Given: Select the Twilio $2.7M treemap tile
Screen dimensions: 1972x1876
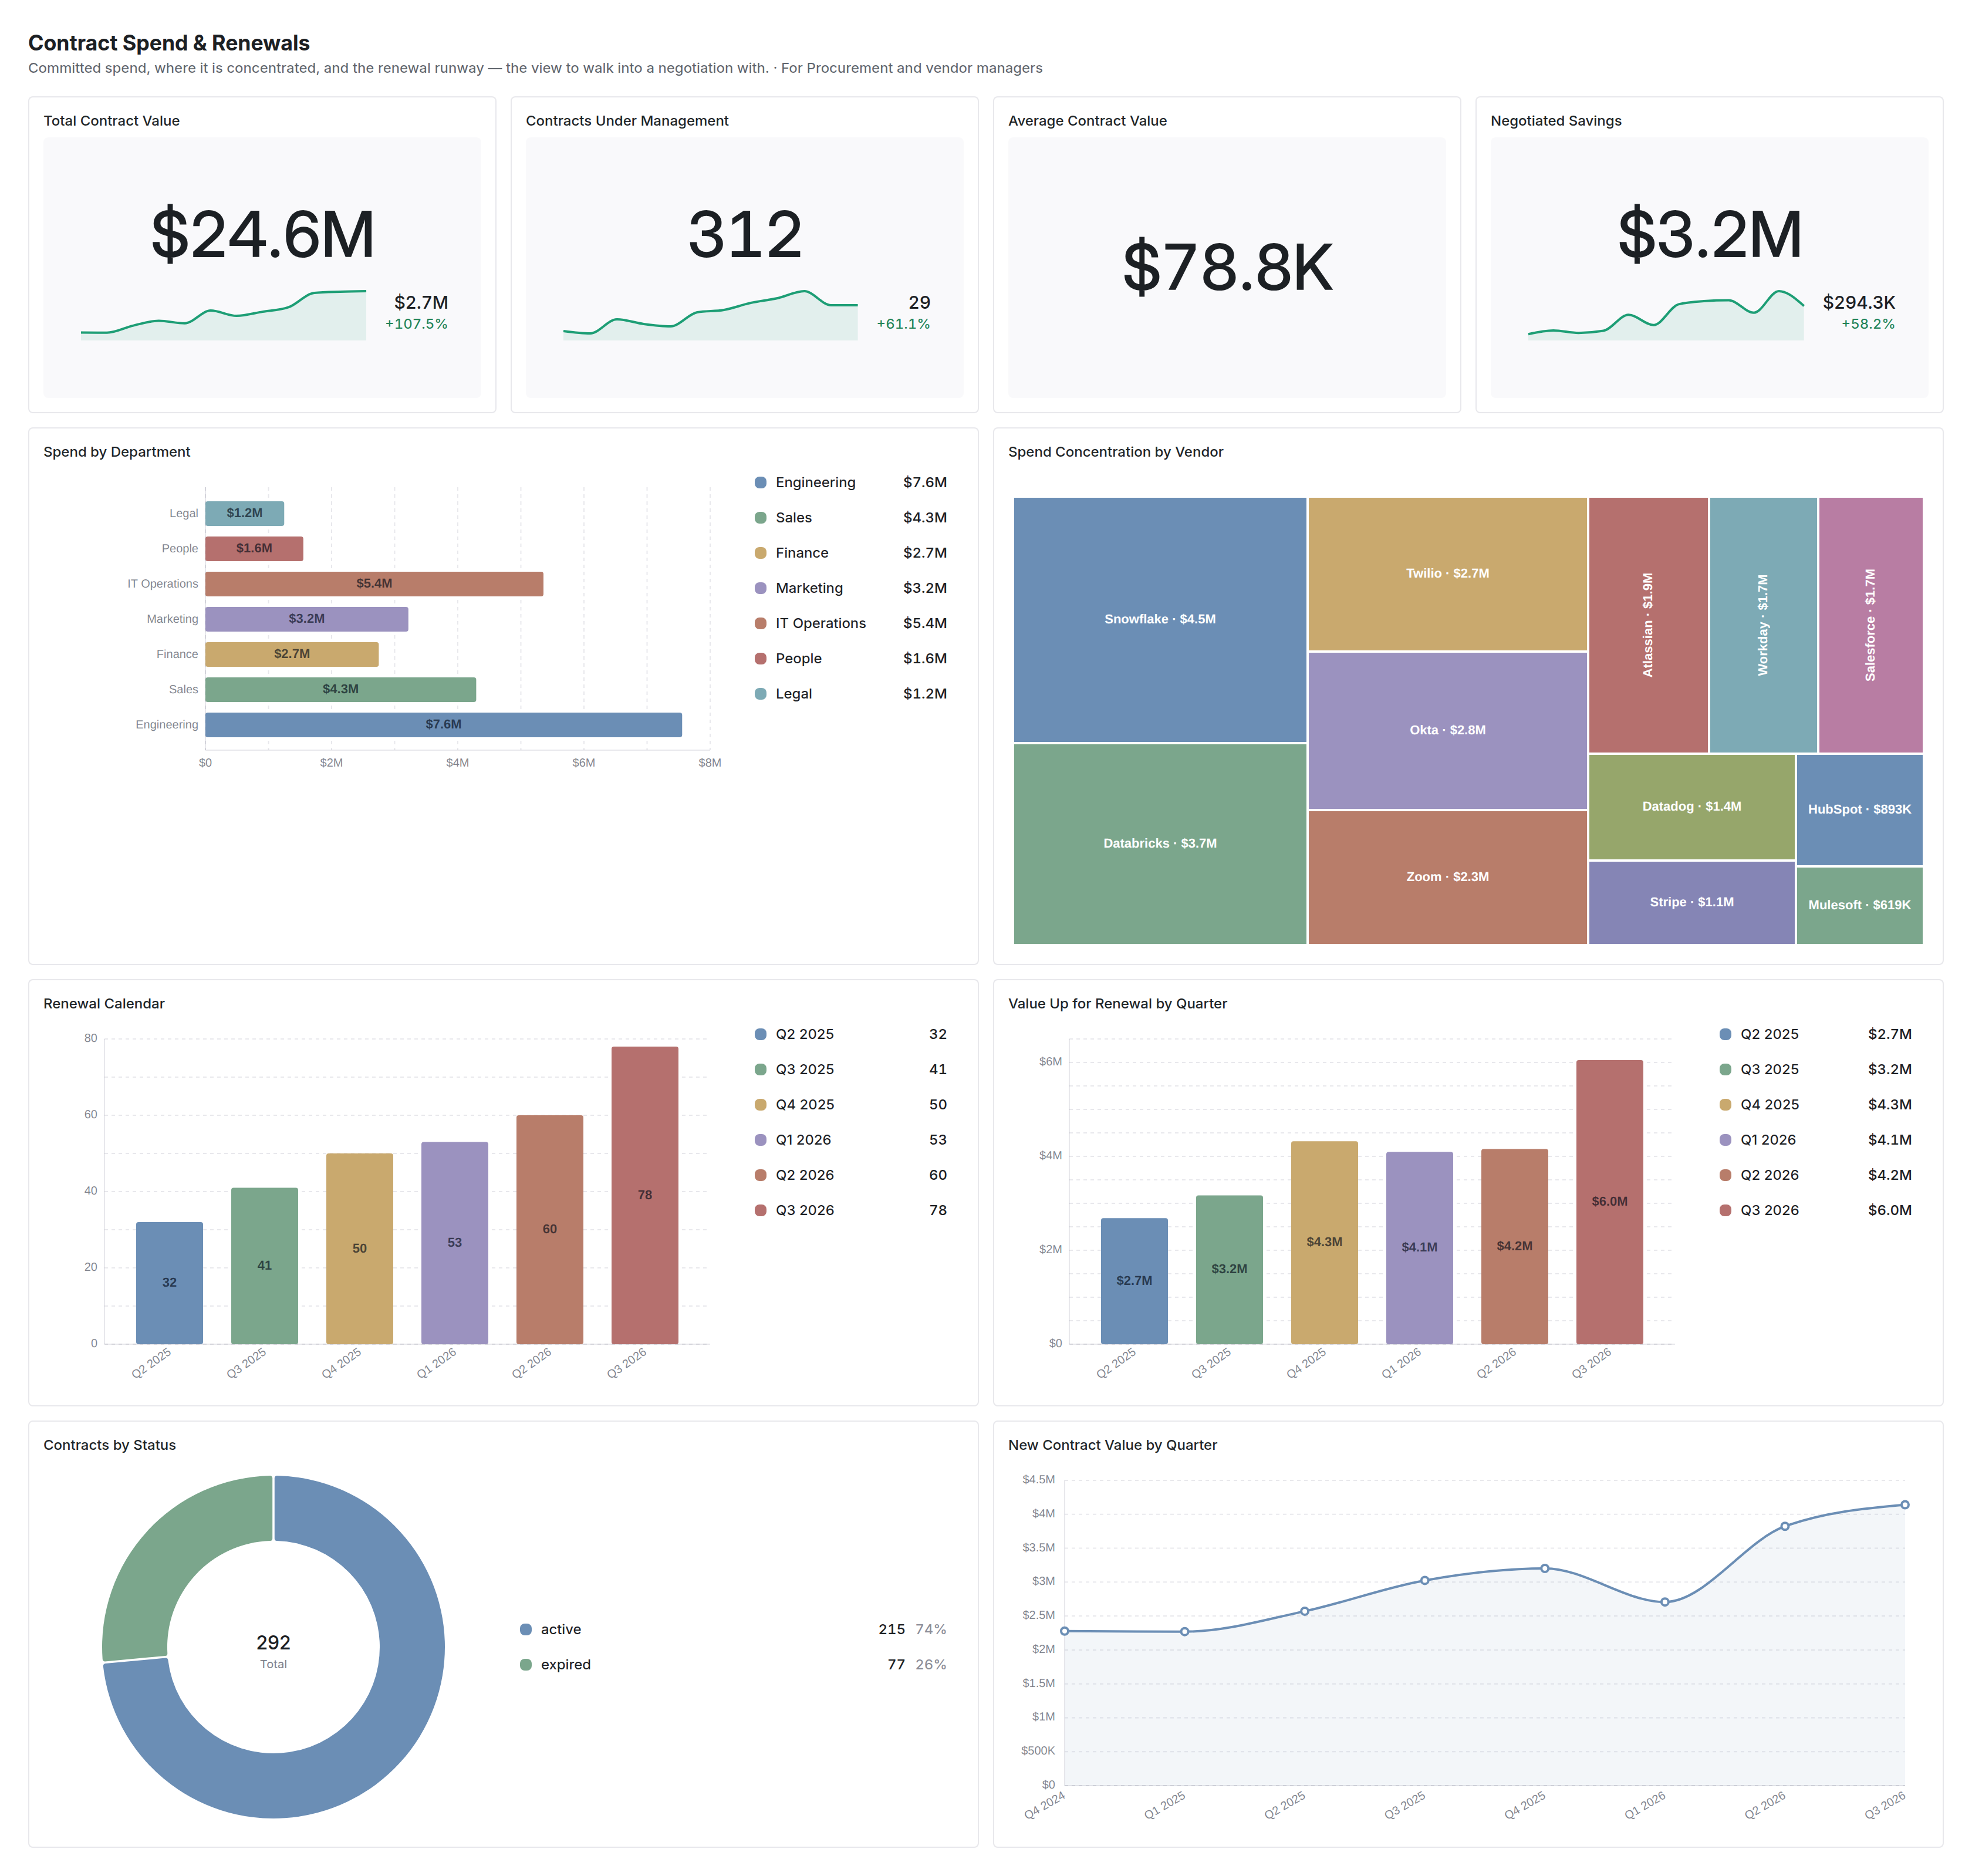Looking at the screenshot, I should coord(1447,573).
